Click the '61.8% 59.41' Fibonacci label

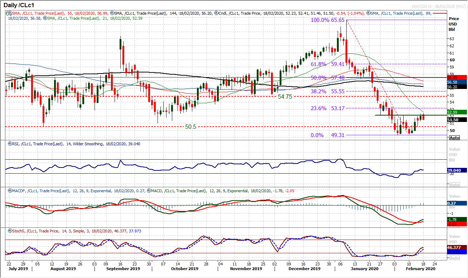[327, 64]
